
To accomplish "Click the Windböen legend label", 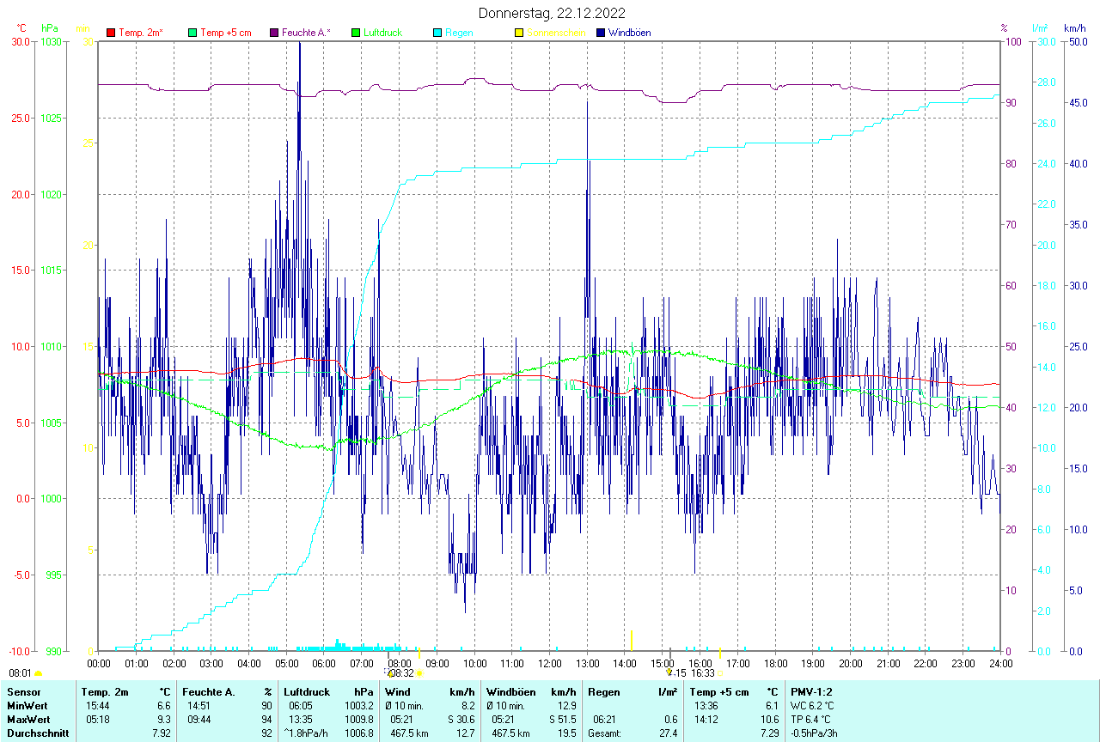I will [x=629, y=33].
